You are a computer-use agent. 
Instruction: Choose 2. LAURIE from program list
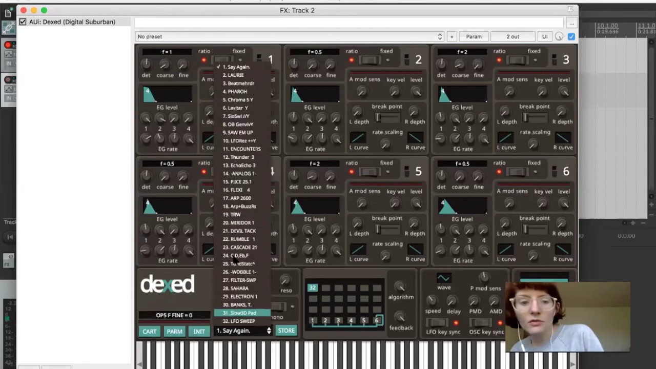point(242,75)
